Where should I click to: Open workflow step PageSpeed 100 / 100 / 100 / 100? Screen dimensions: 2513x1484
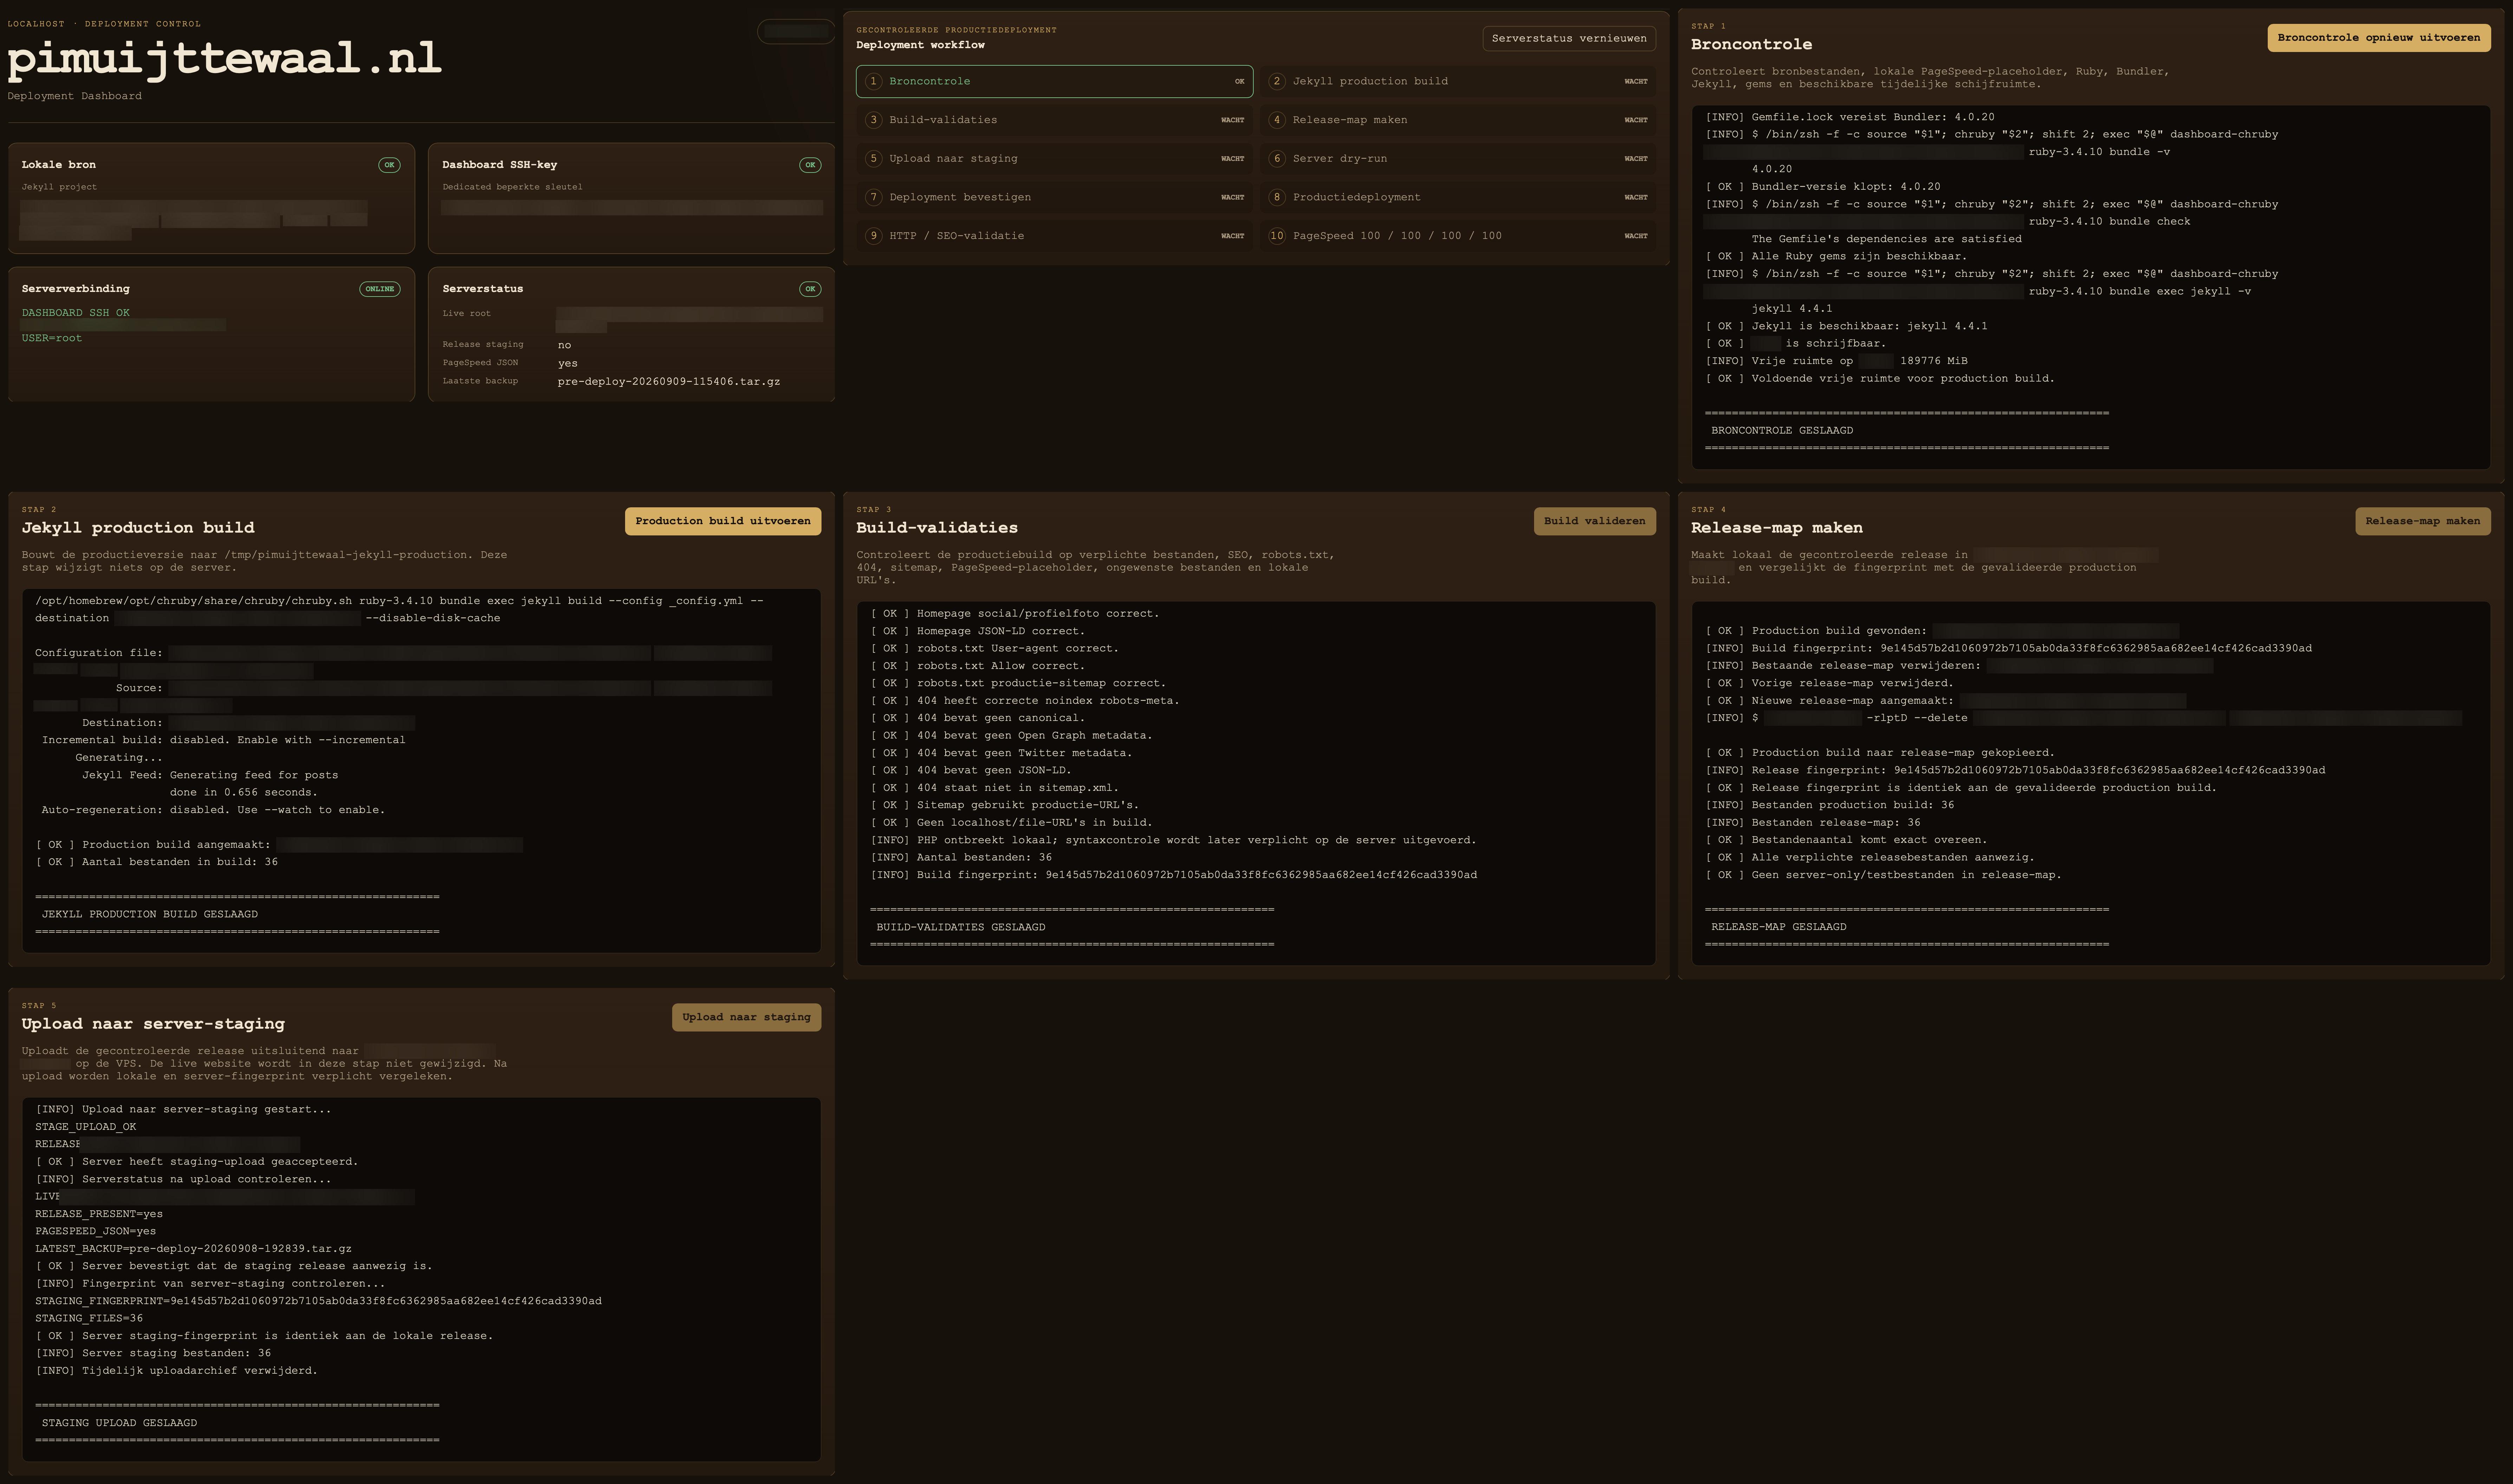1457,236
